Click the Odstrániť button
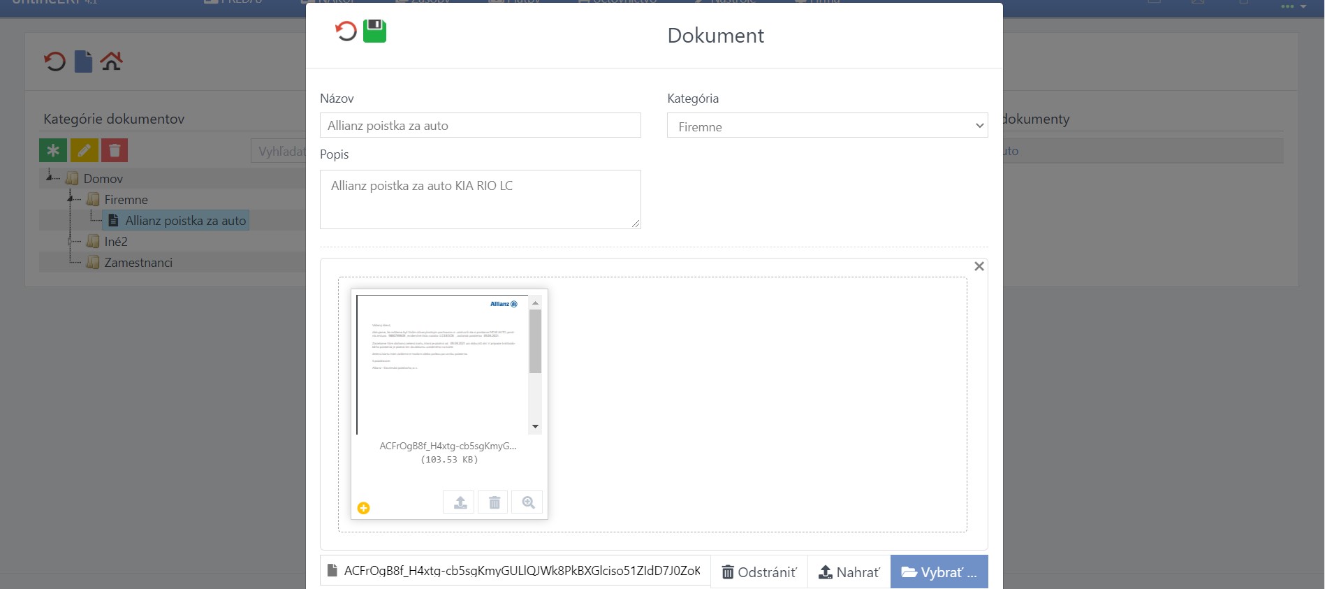 coord(759,572)
